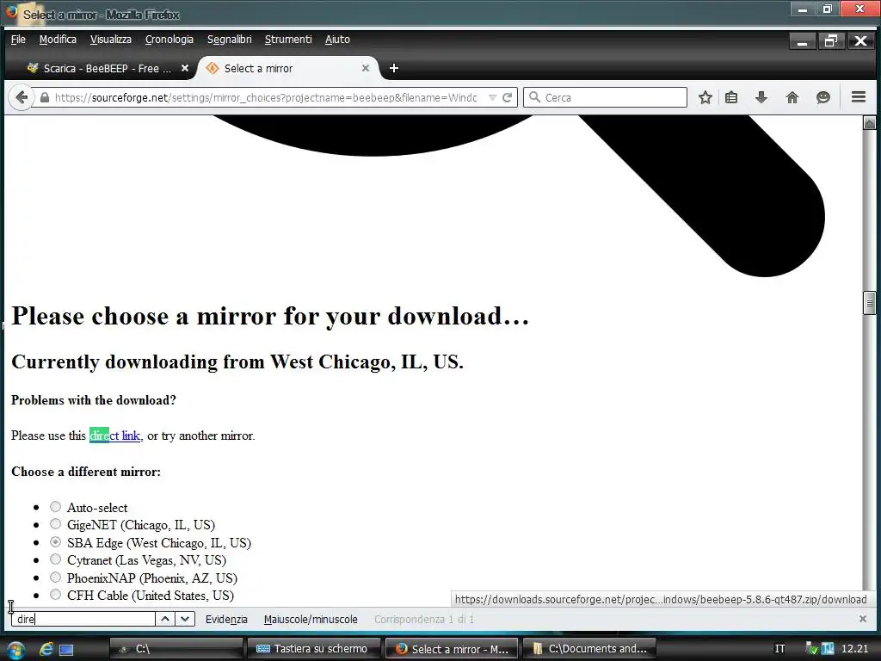The width and height of the screenshot is (881, 661).
Task: Open the Strumenti menu
Action: point(288,40)
